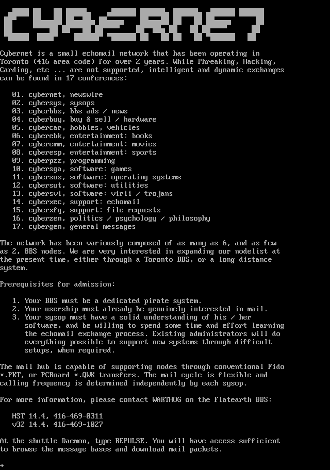Select conference 17 cybergen, general messages
This screenshot has height=470, width=330.
pyautogui.click(x=74, y=227)
